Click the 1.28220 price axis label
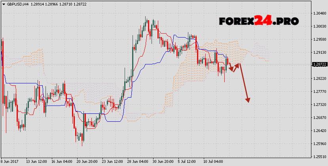 click(x=319, y=79)
